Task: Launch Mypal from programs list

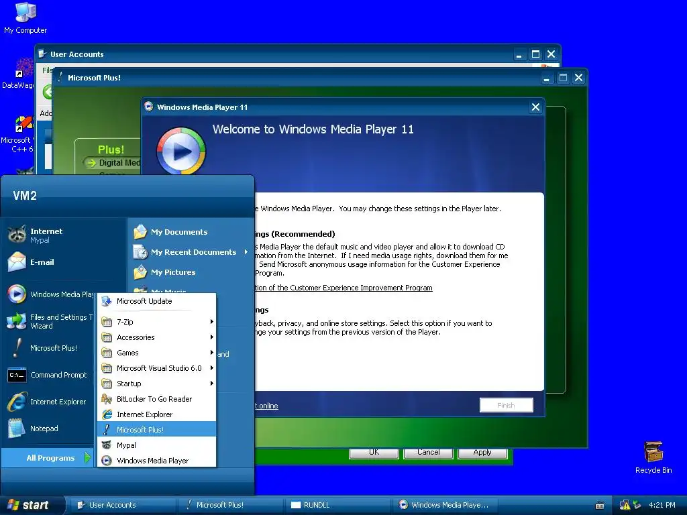Action: [x=156, y=445]
